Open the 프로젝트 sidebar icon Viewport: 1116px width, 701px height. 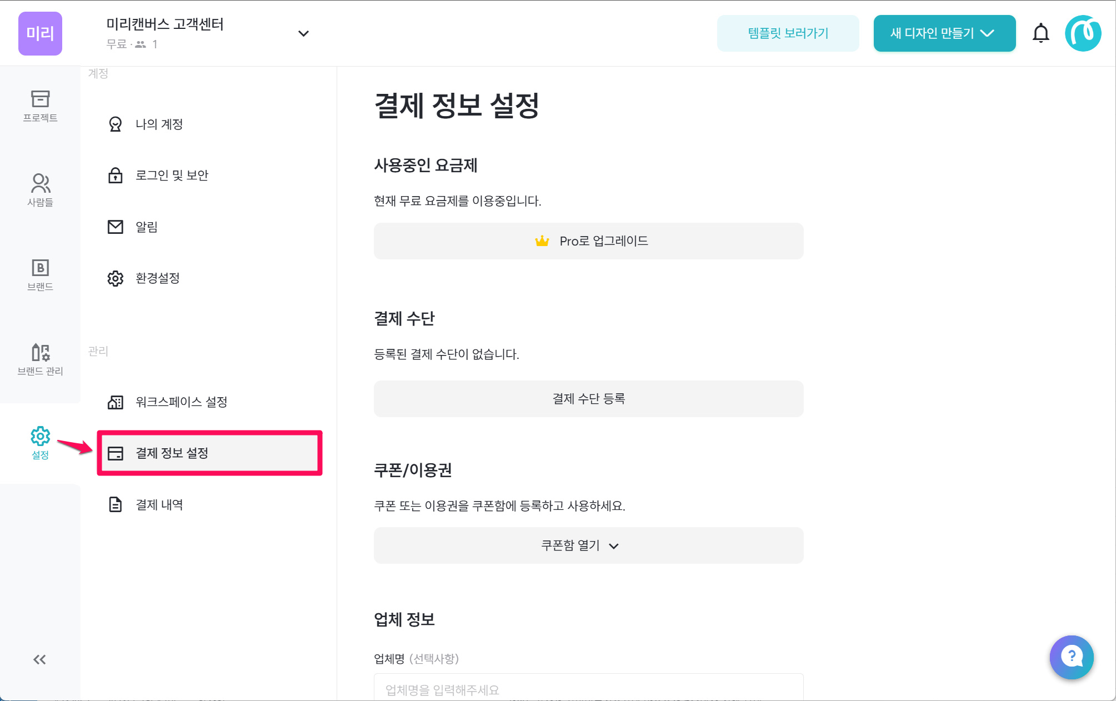40,106
